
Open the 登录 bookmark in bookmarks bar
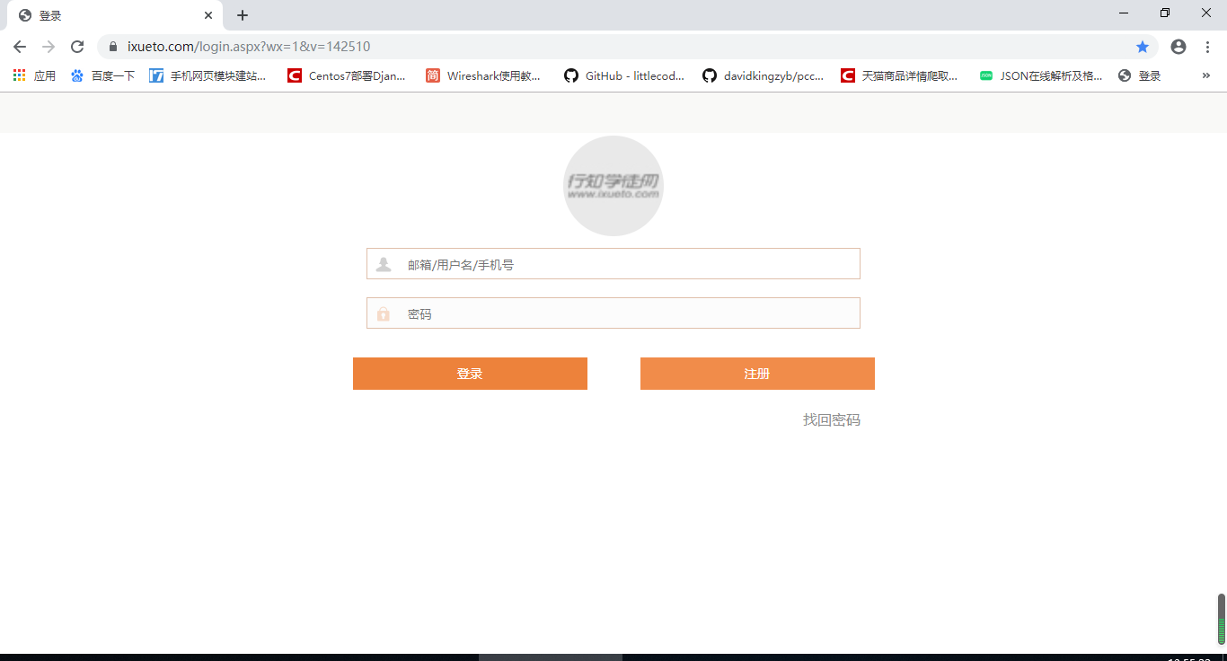[1140, 76]
